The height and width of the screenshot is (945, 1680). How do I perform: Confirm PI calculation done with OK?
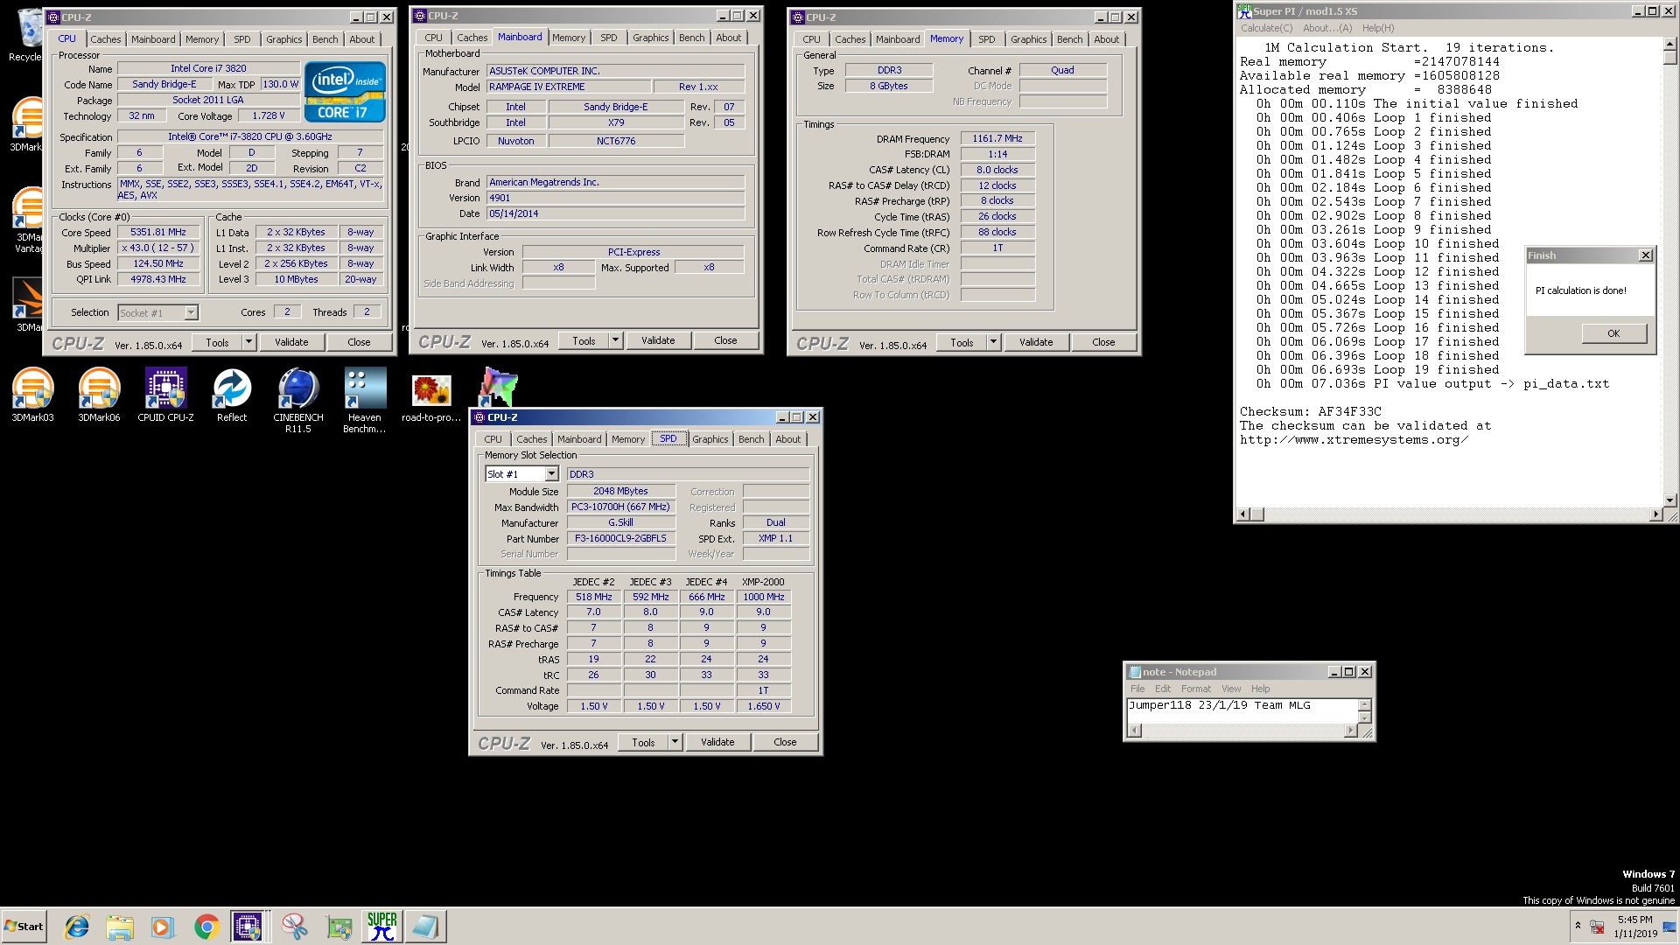[1613, 333]
